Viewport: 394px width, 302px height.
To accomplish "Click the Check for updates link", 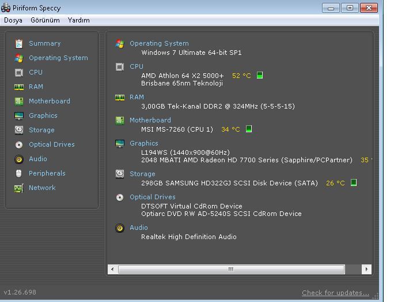I will point(335,293).
